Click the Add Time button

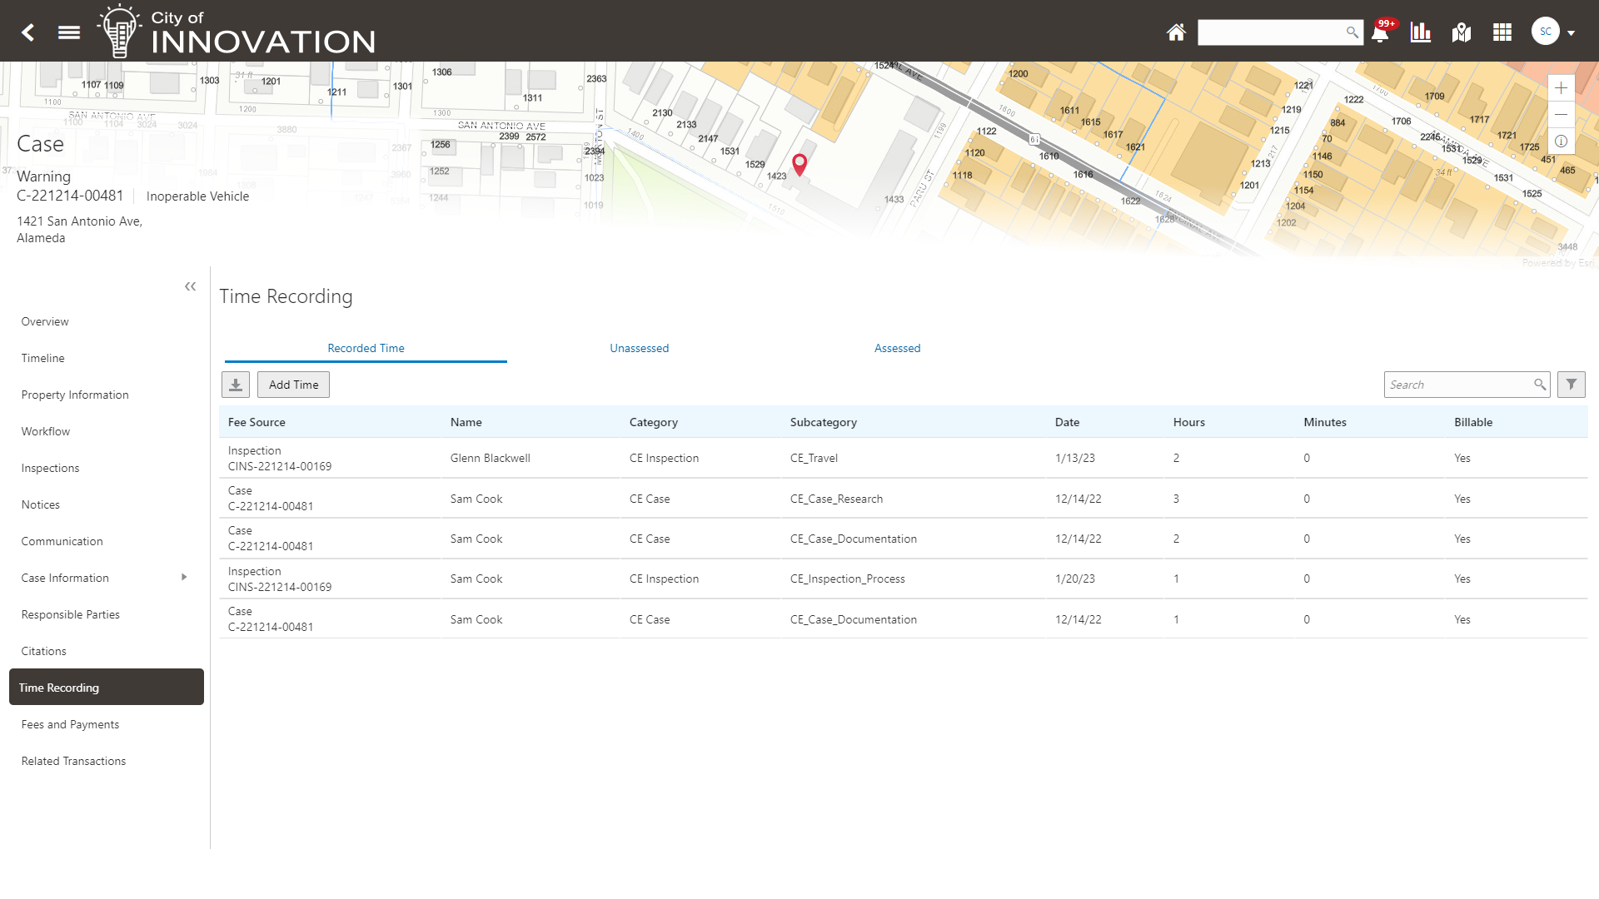293,385
